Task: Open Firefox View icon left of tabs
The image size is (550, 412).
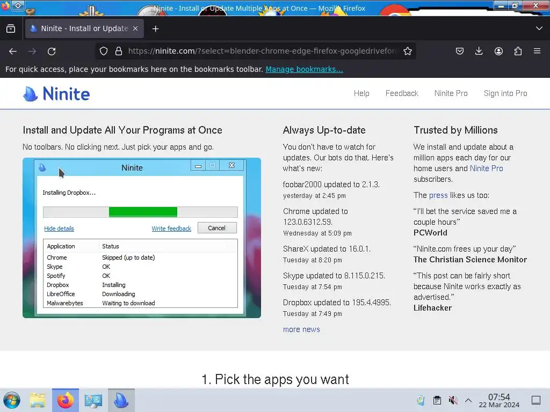Action: pos(11,28)
